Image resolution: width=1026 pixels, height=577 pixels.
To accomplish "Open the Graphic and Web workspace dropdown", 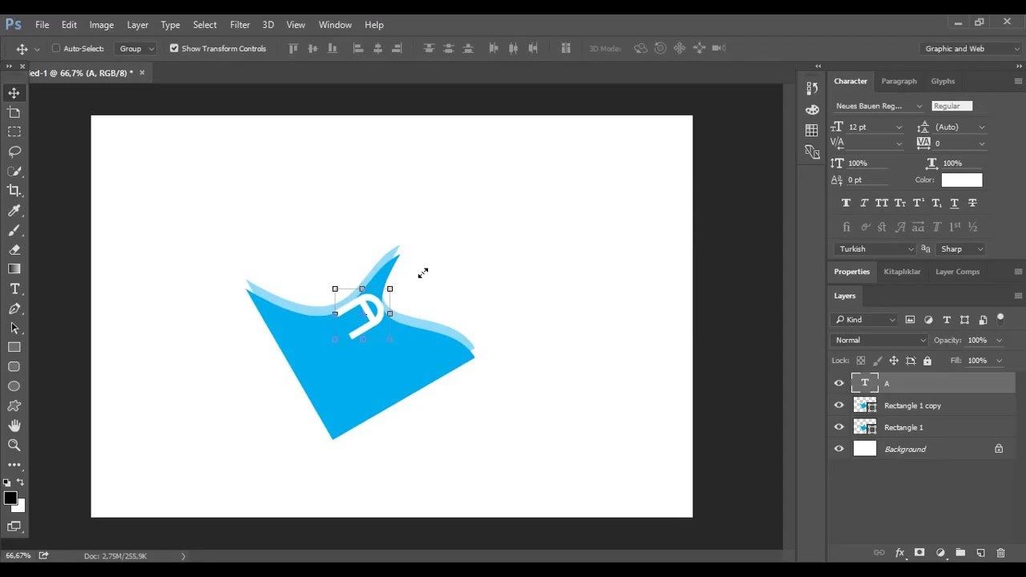I will click(x=971, y=49).
